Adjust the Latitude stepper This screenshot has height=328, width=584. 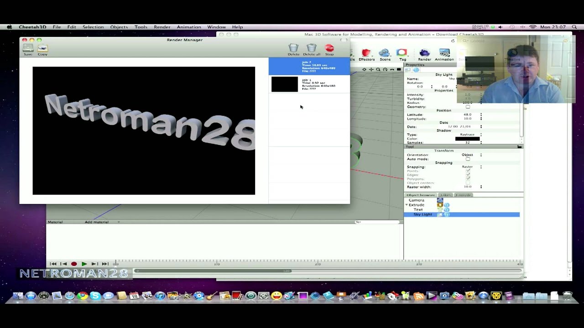(481, 115)
